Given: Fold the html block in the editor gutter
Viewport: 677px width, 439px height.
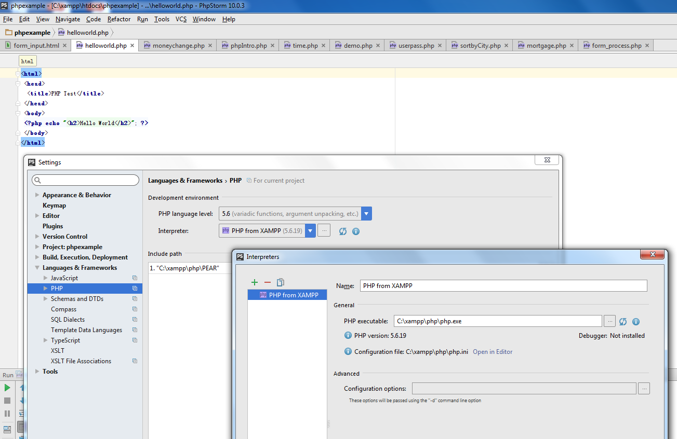Looking at the screenshot, I should tap(18, 74).
